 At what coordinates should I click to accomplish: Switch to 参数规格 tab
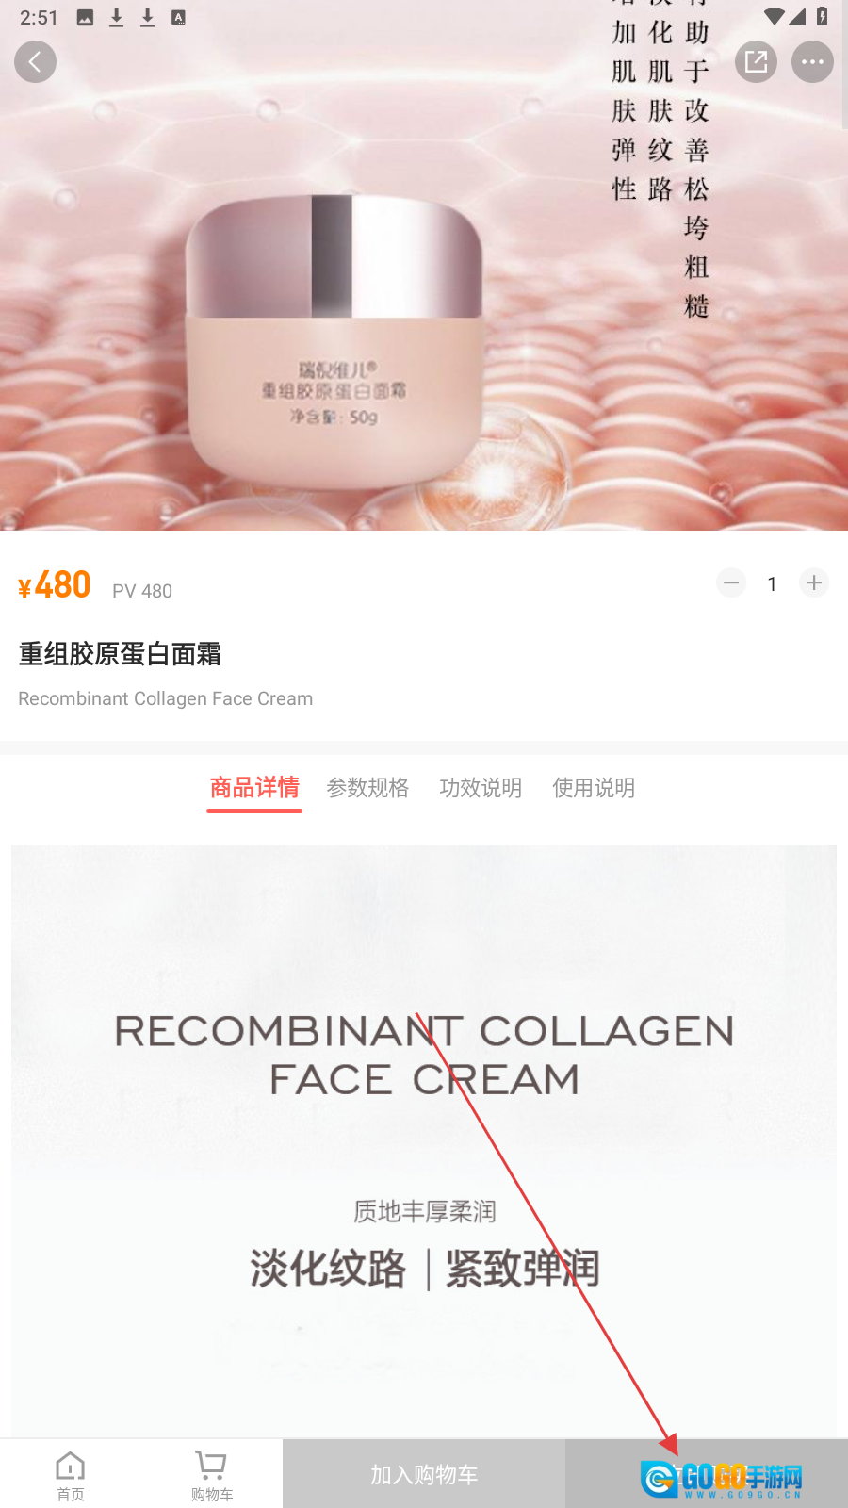pyautogui.click(x=367, y=788)
